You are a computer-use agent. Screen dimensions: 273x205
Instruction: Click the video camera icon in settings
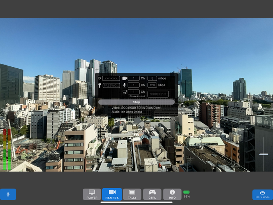(x=125, y=78)
